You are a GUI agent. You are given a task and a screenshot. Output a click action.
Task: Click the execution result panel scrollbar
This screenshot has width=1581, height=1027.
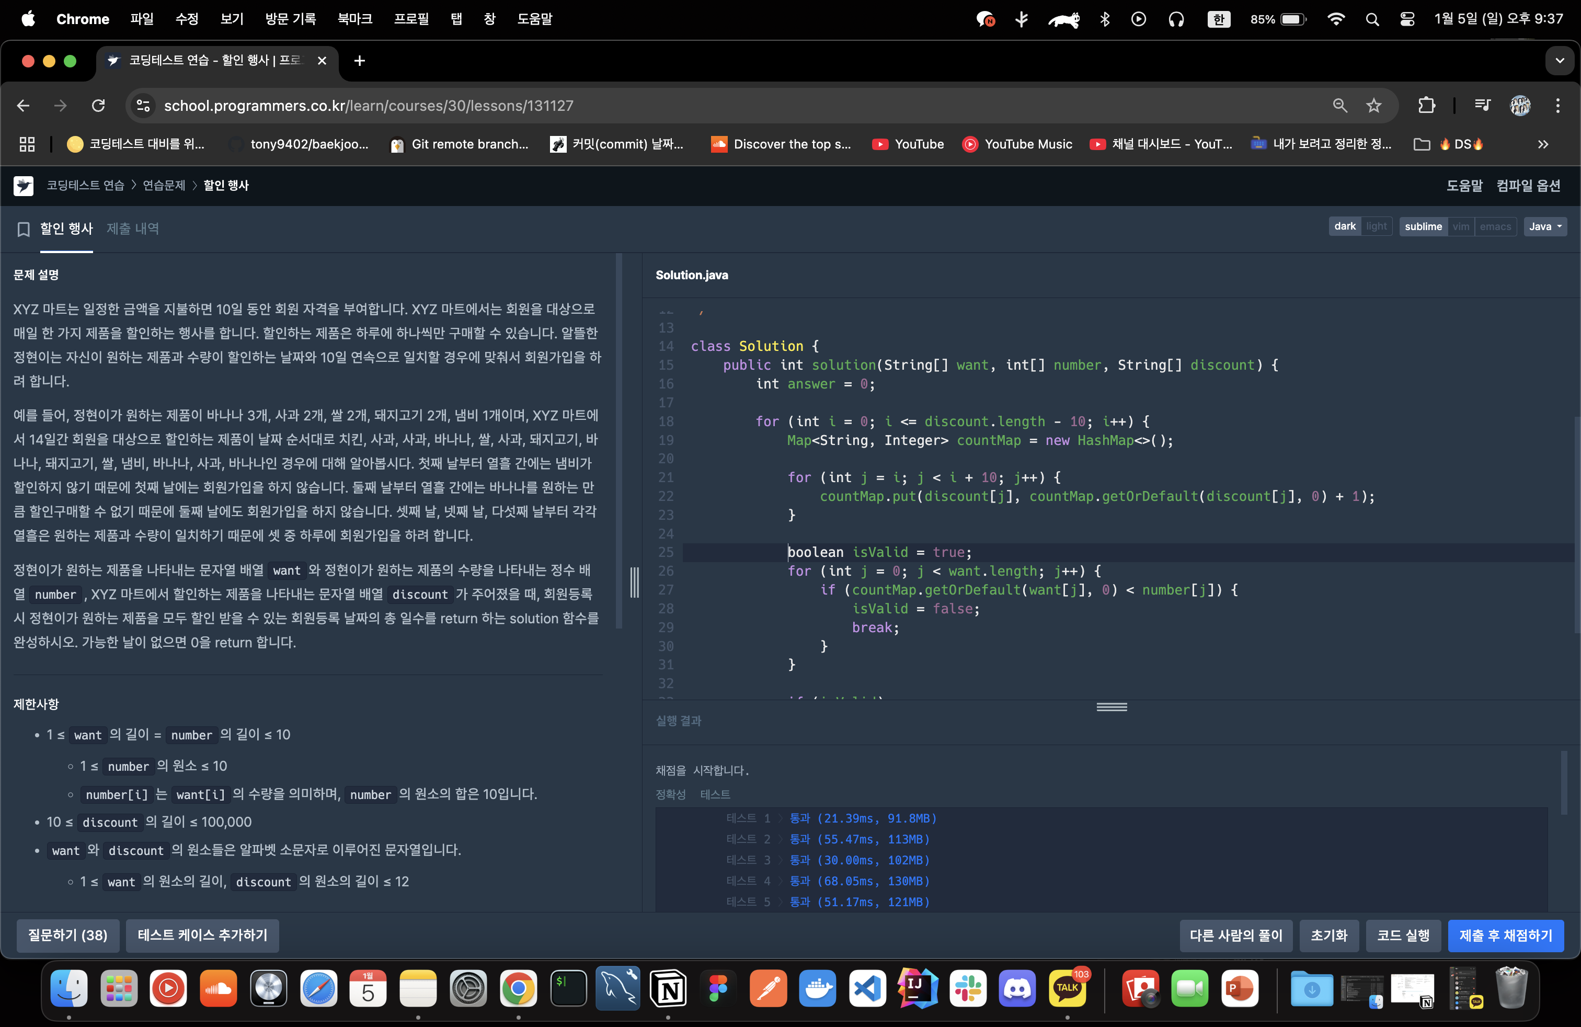1564,783
